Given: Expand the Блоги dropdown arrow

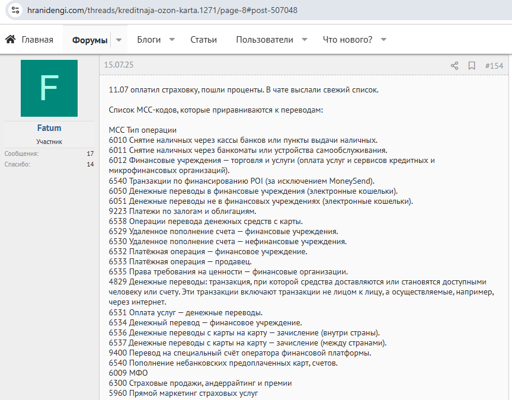Looking at the screenshot, I should click(172, 40).
